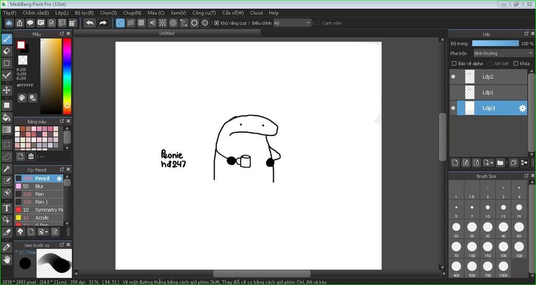
Task: Turn off snap guide icon
Action: [120, 23]
